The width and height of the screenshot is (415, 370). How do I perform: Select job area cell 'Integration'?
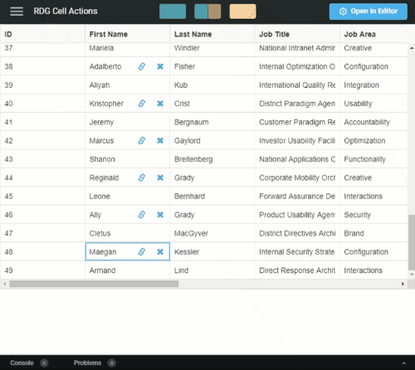[x=373, y=85]
